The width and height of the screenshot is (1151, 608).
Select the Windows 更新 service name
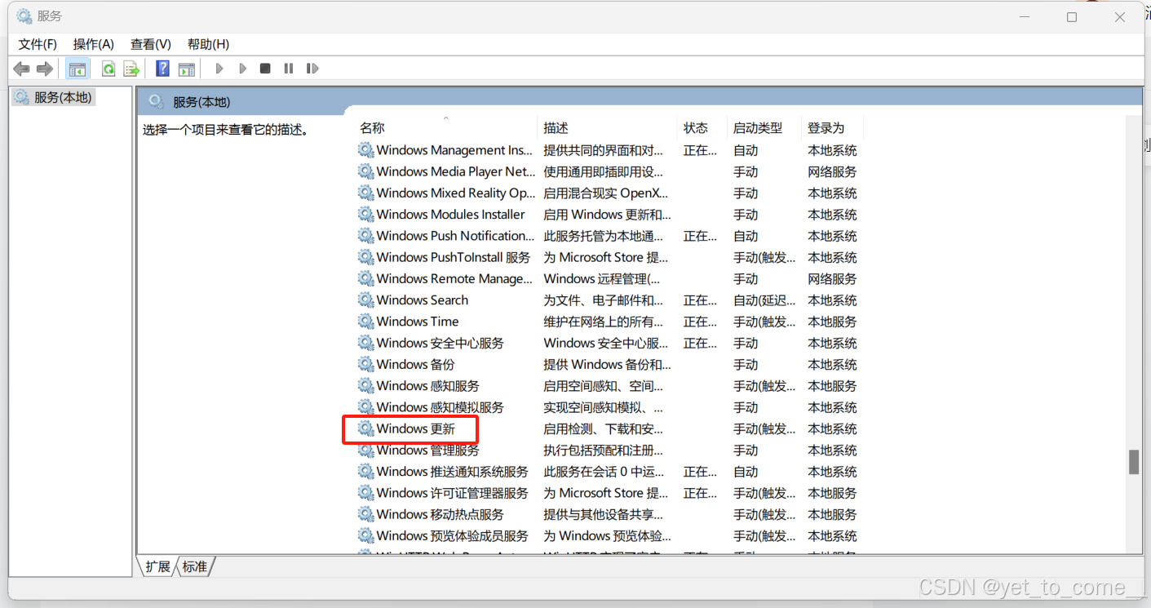click(416, 428)
